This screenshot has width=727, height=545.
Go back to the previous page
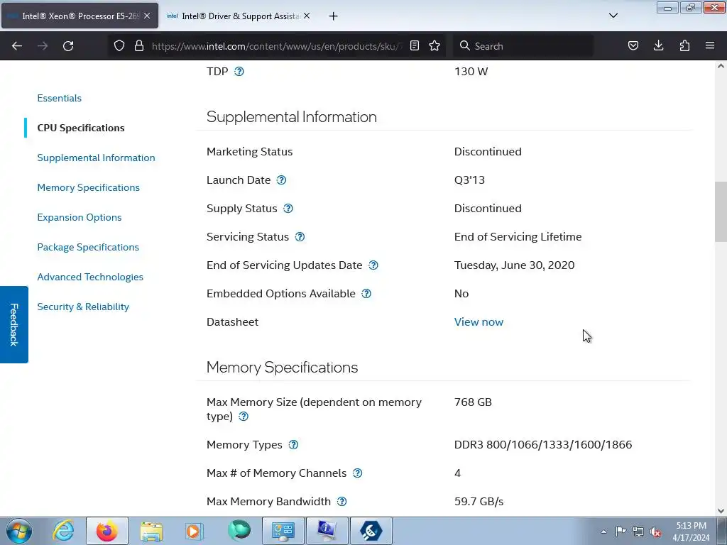pyautogui.click(x=17, y=46)
